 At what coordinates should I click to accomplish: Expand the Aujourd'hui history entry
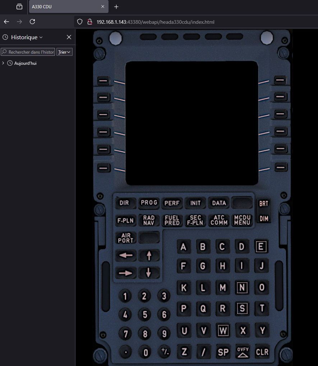pyautogui.click(x=3, y=63)
